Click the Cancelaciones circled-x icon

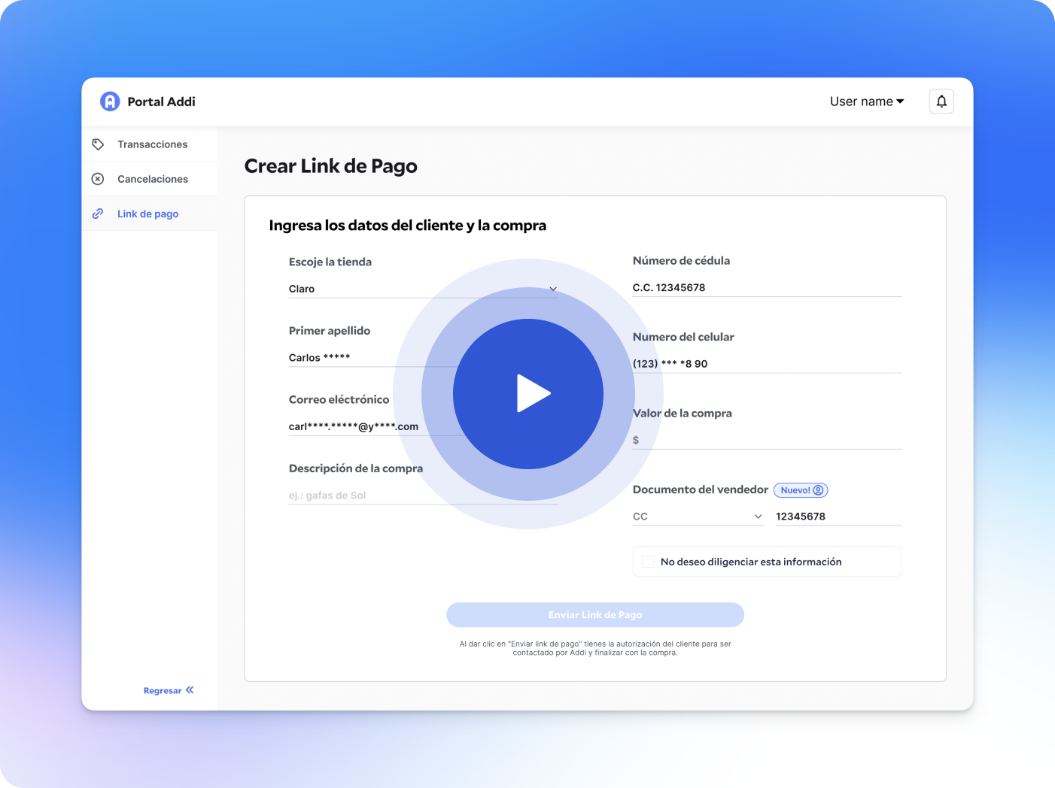98,179
